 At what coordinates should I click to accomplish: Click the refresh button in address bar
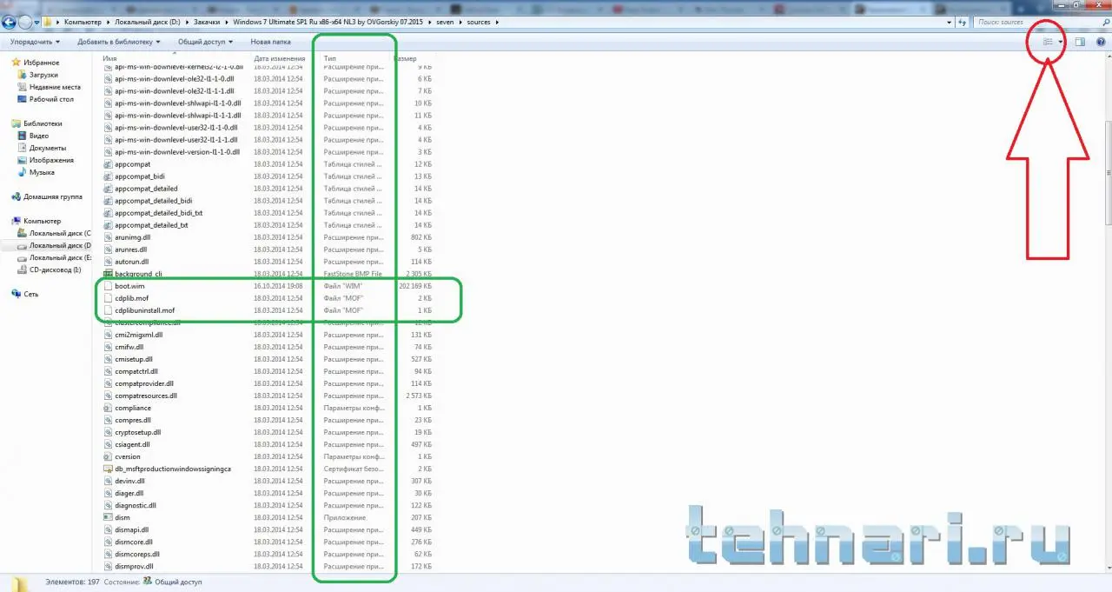coord(963,22)
